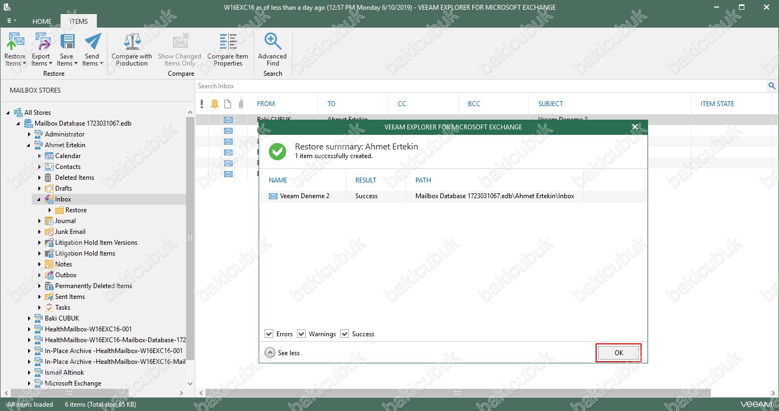Focus the Search Inbox field
Image resolution: width=779 pixels, height=411 pixels.
(481, 86)
